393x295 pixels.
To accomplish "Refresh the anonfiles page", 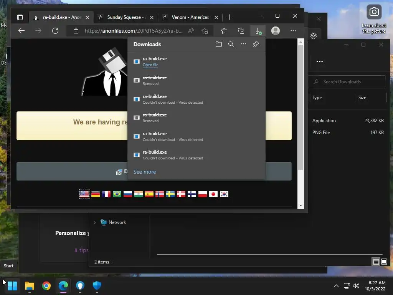I will (x=55, y=31).
